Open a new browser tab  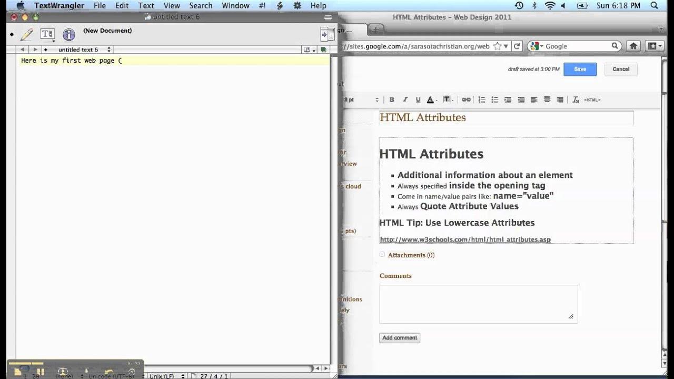coord(375,29)
